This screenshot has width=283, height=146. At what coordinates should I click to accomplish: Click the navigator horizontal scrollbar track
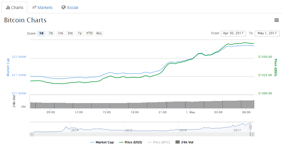(x=140, y=134)
